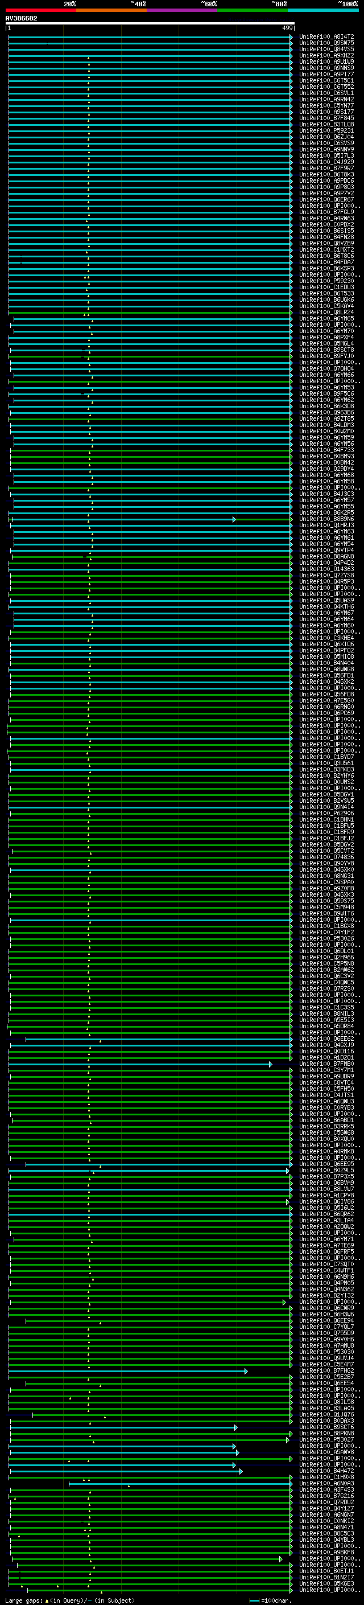Click arrowhead ending the UniRef100_B7FHG2 alignment bar
The width and height of the screenshot is (364, 1605).
coord(246,1372)
